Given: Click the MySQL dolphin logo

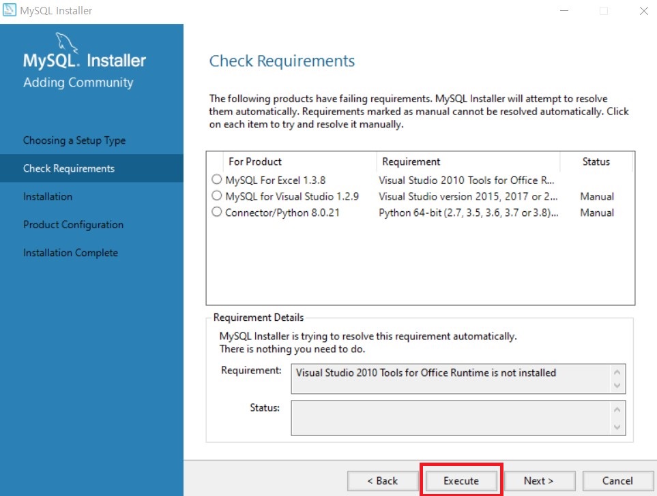Looking at the screenshot, I should [x=67, y=43].
